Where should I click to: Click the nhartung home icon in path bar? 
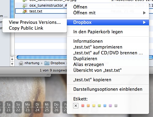(x=21, y=63)
